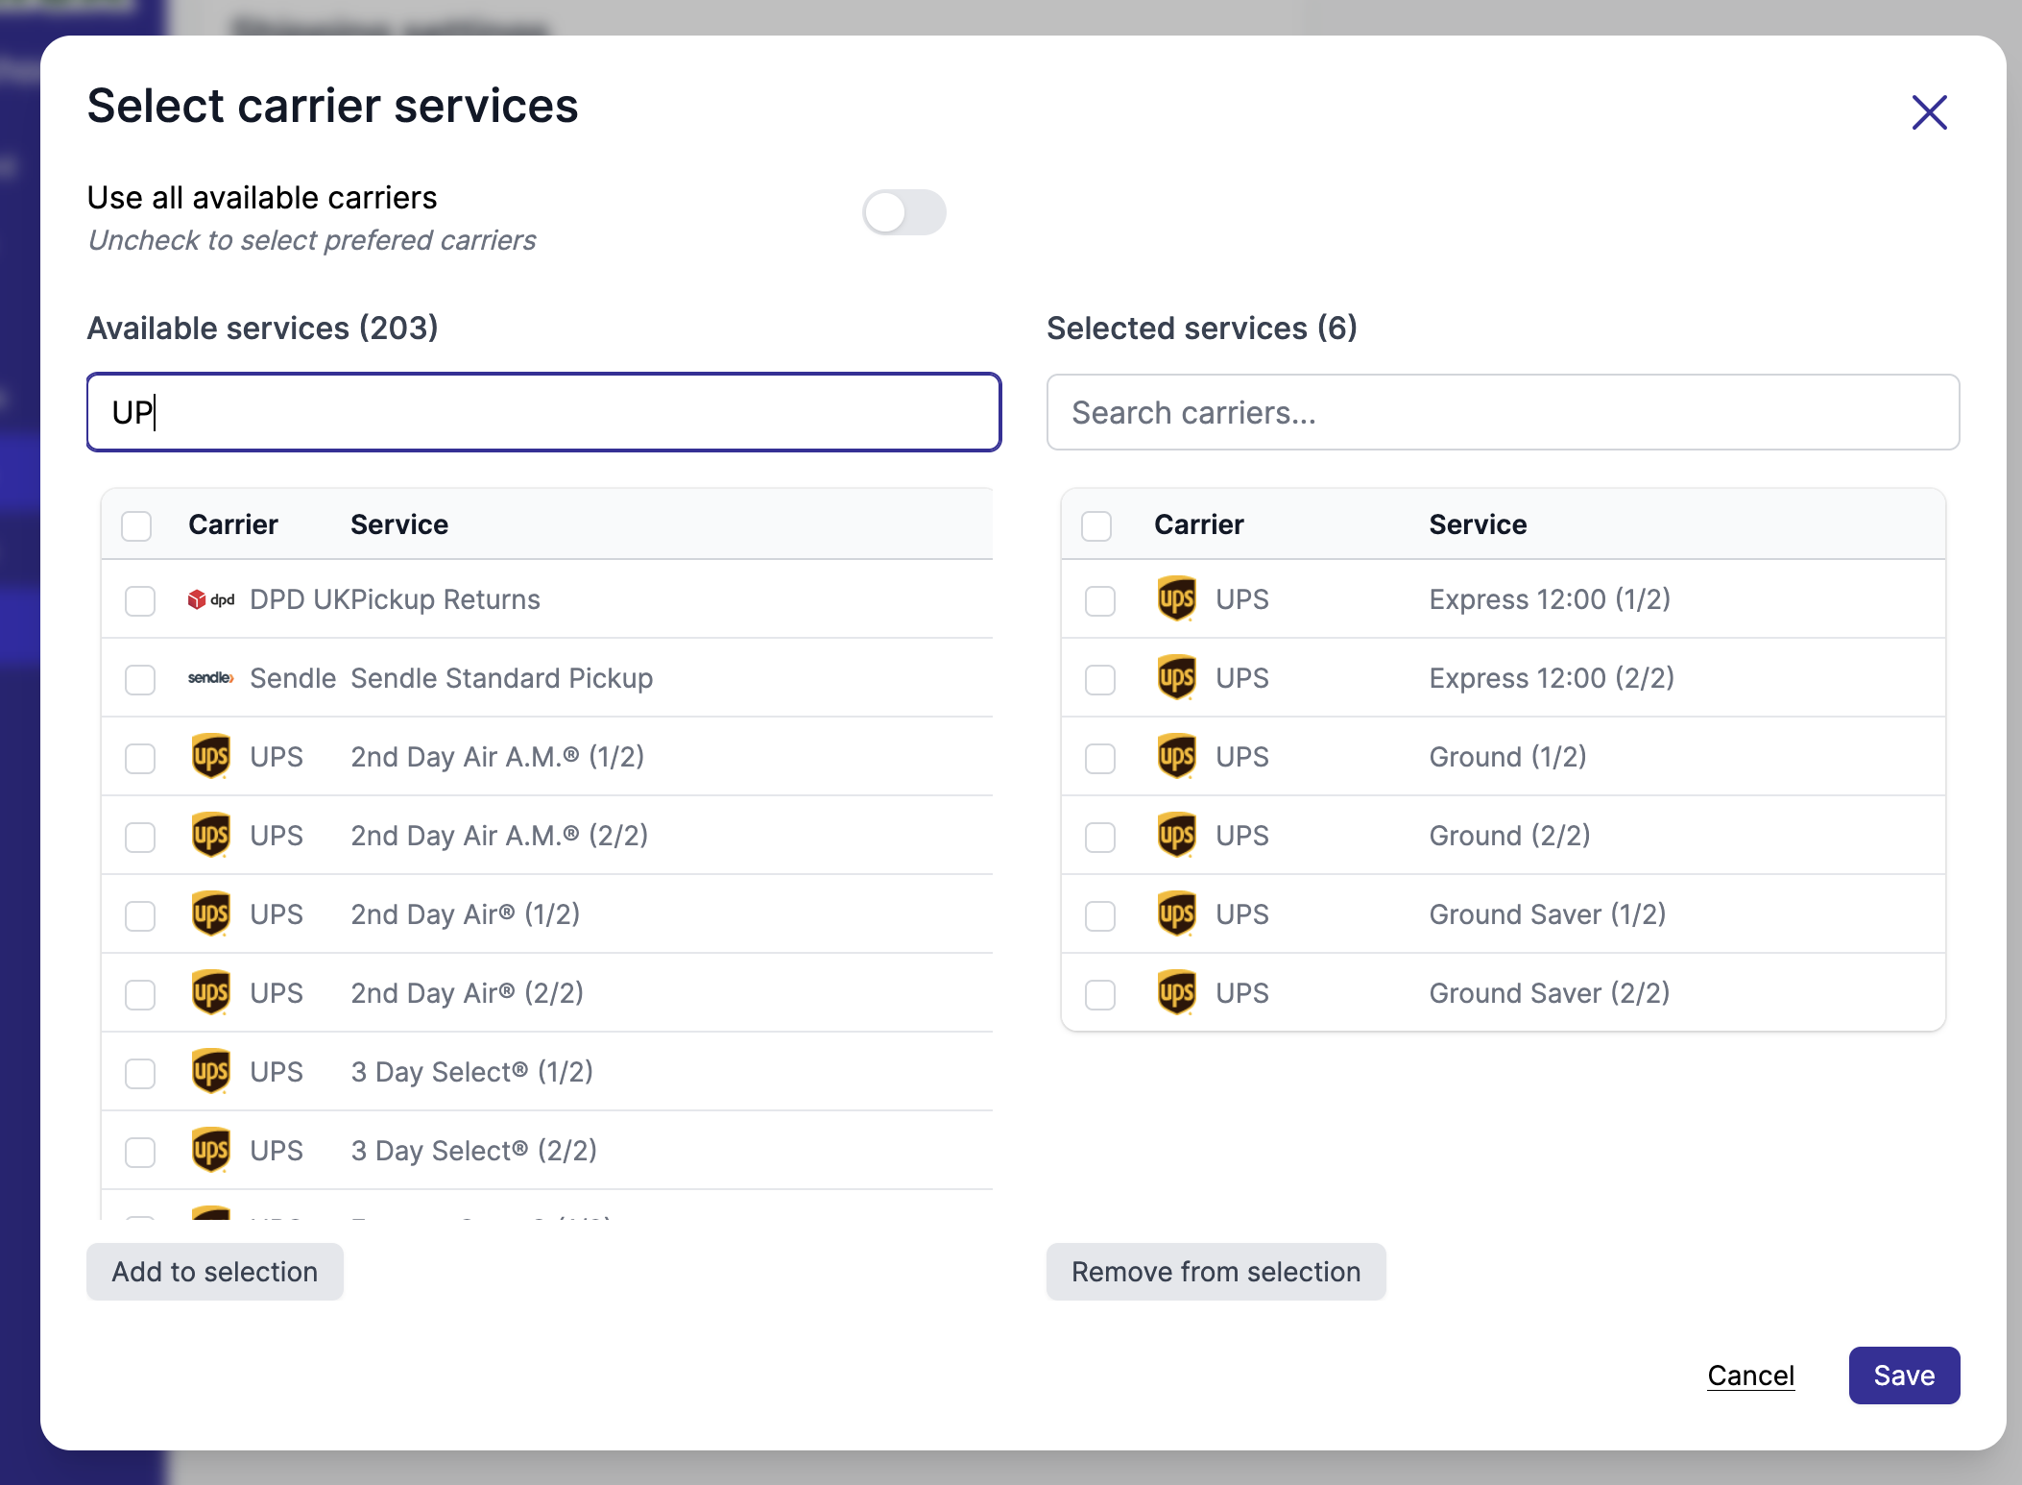Image resolution: width=2022 pixels, height=1485 pixels.
Task: Click the UPS icon next to Express 12:00 (1/2)
Action: click(1175, 598)
